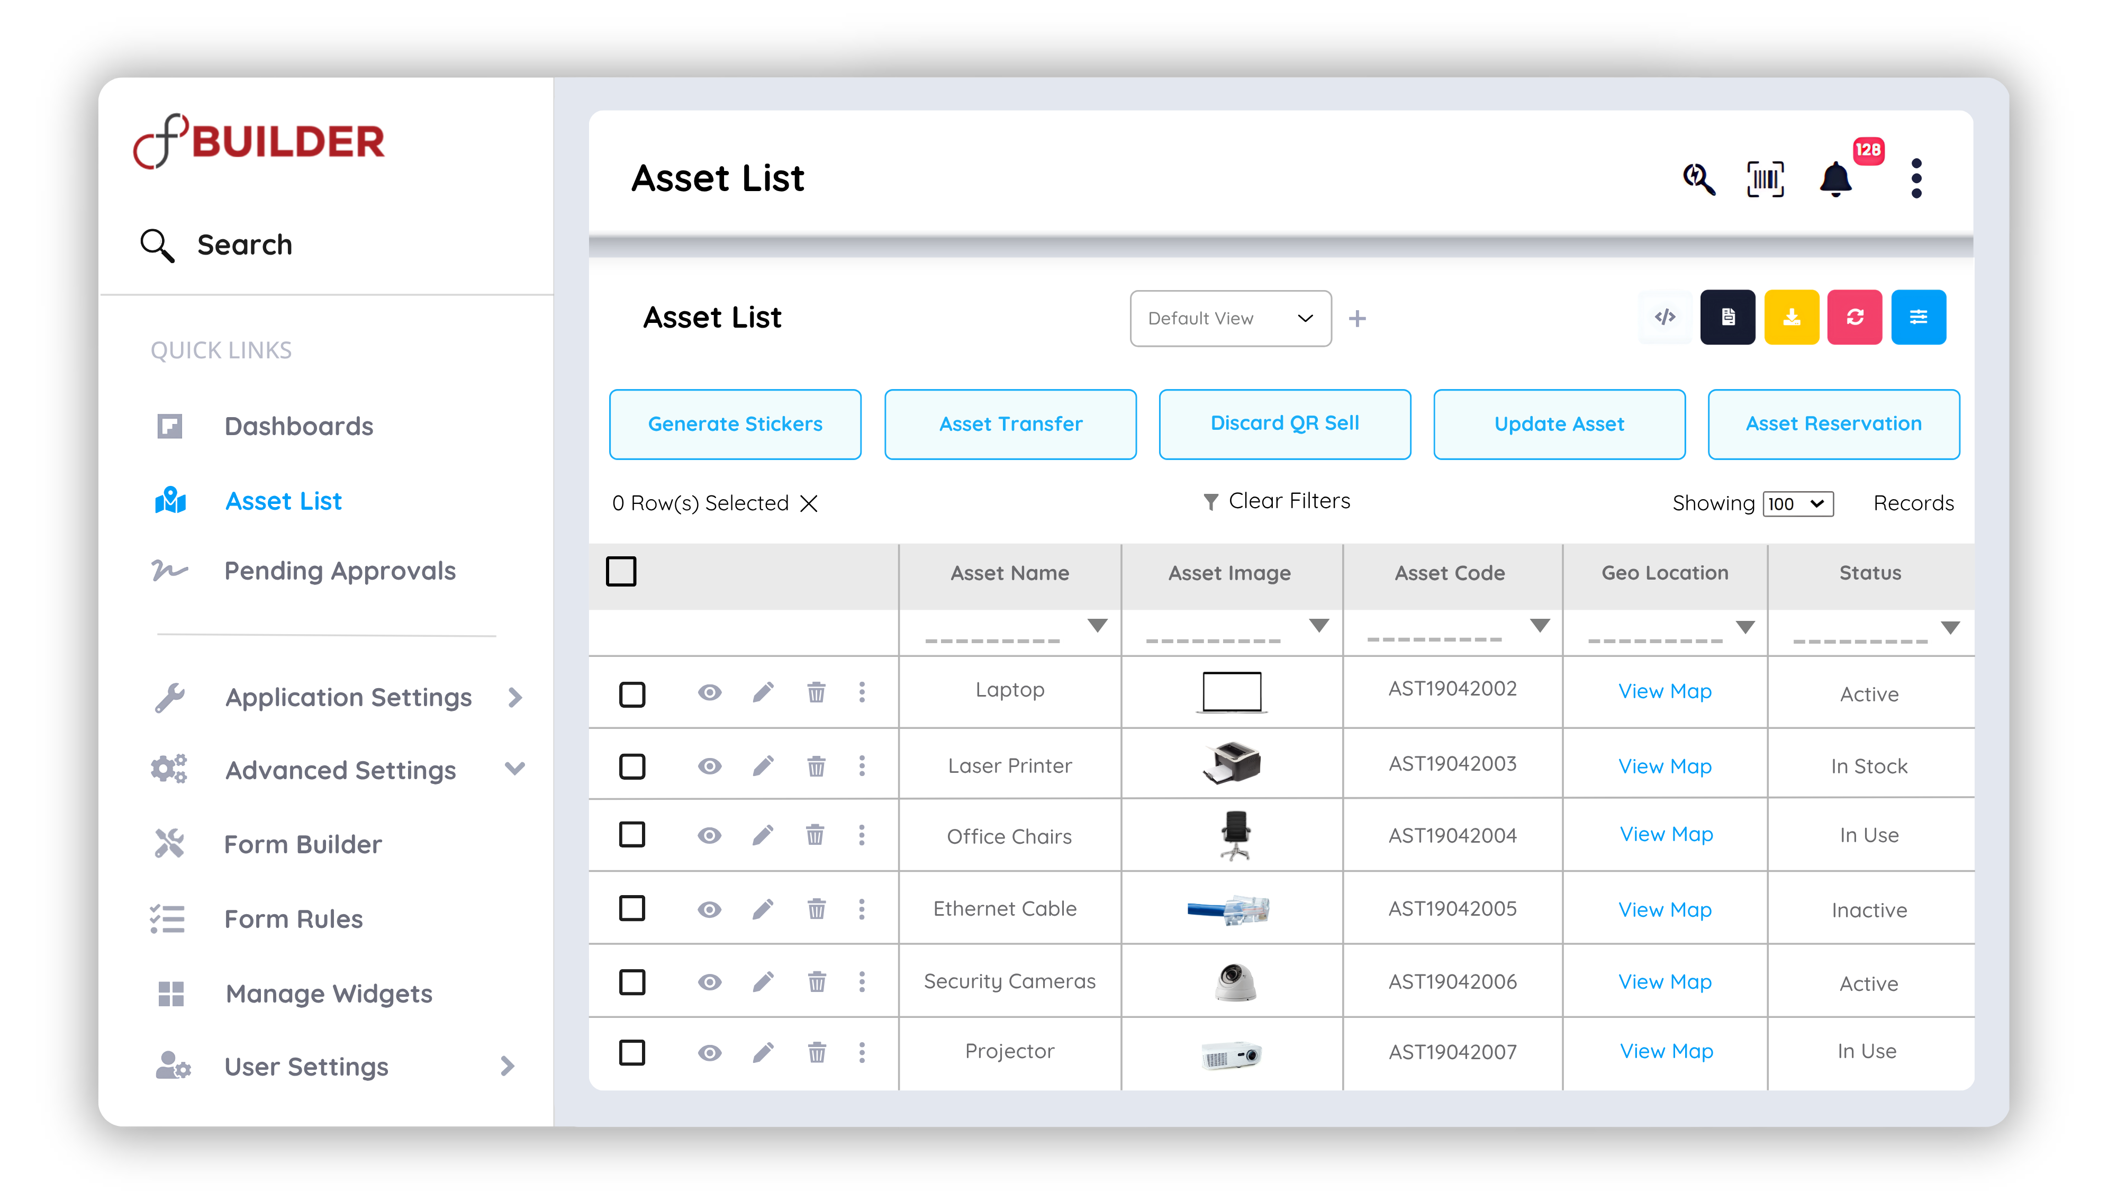
Task: Open Dashboards in quick links
Action: 299,426
